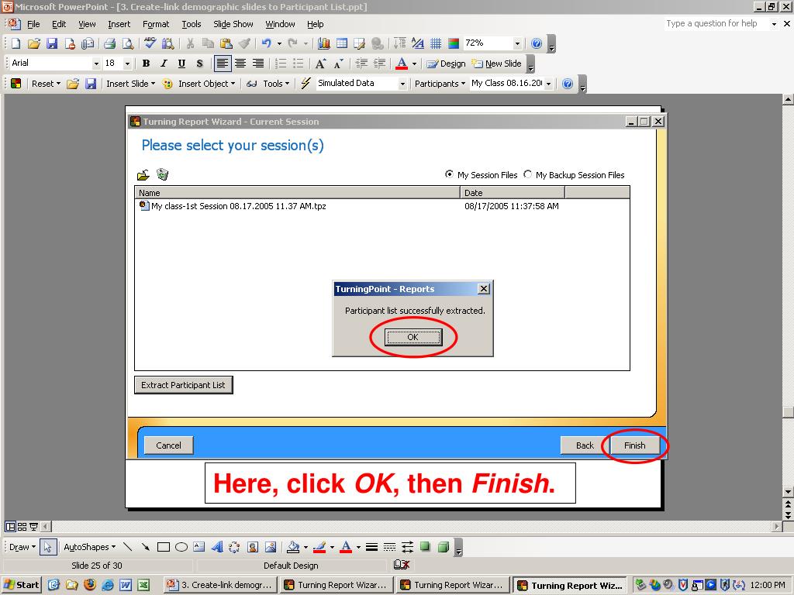Click the Back button in wizard
The height and width of the screenshot is (595, 794).
[585, 445]
